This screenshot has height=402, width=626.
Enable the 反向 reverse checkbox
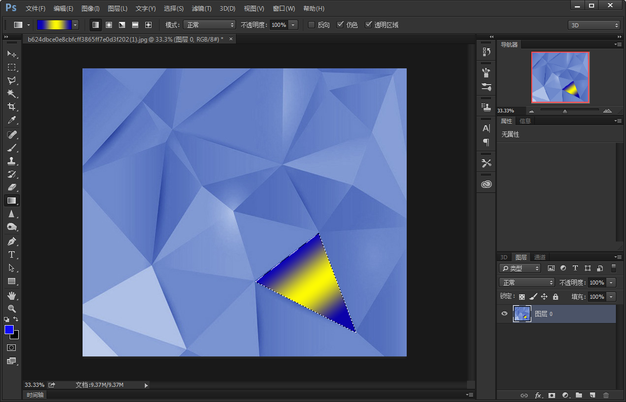(311, 25)
